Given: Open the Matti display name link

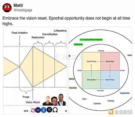Looking at the screenshot, I should [x=18, y=5].
